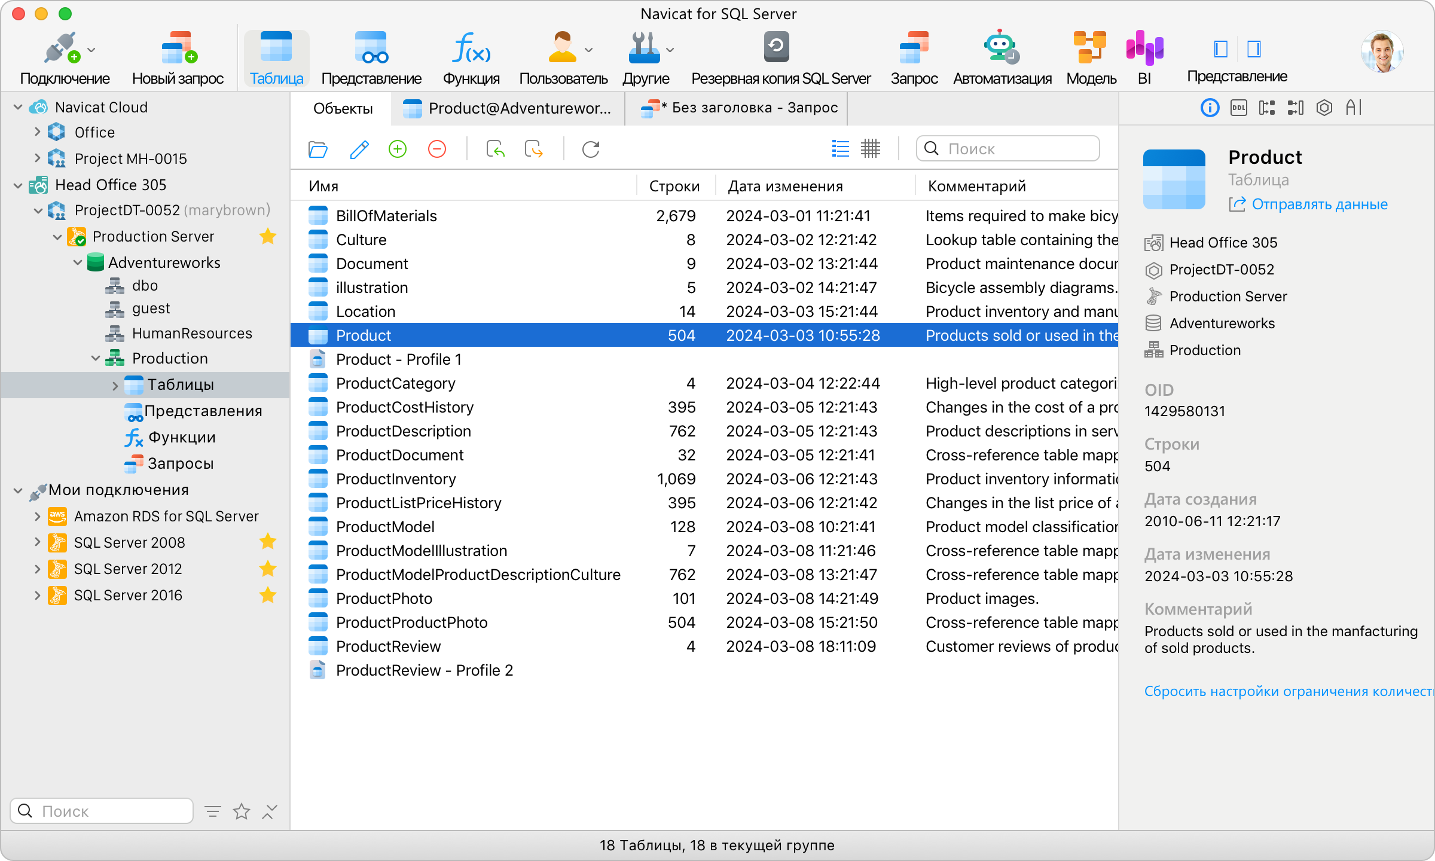Open the dropdown arrow next to Другие
1435x861 pixels.
(x=670, y=50)
